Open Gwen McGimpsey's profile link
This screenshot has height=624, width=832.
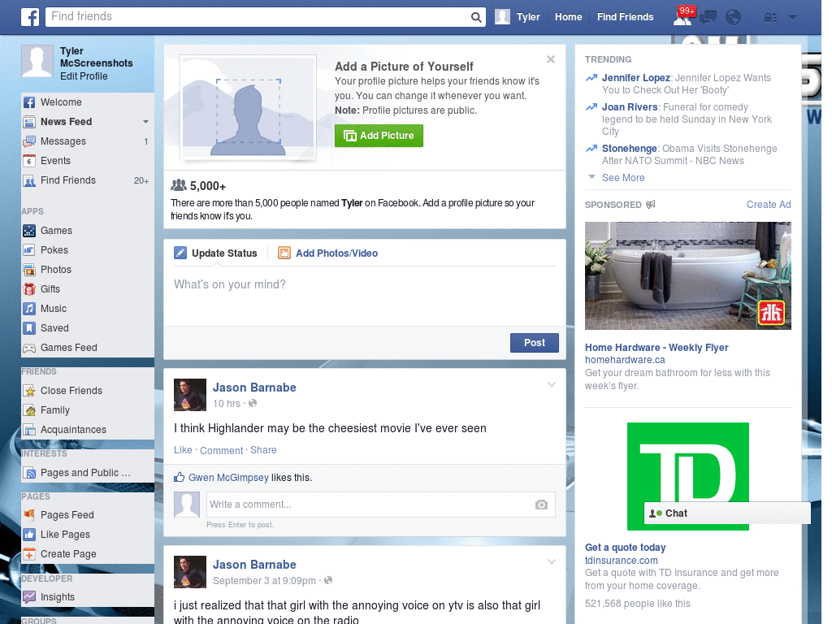pos(228,478)
